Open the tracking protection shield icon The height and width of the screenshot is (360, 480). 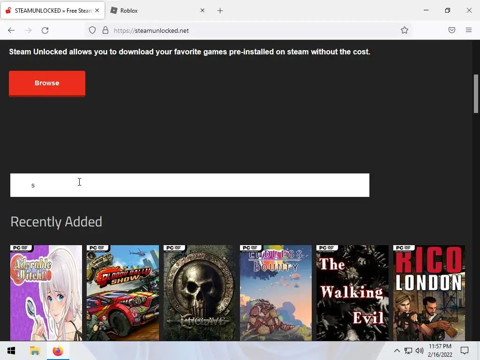92,30
